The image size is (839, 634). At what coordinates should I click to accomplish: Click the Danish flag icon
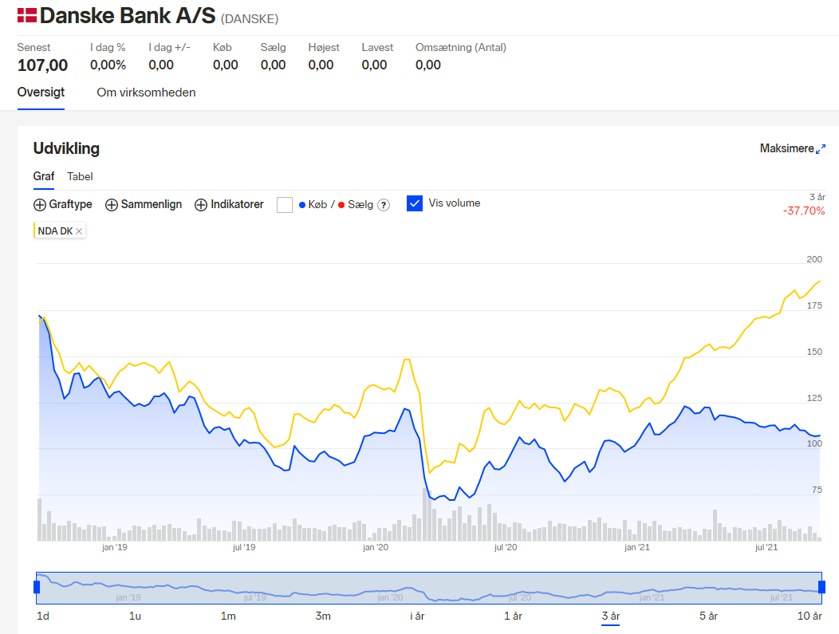27,15
